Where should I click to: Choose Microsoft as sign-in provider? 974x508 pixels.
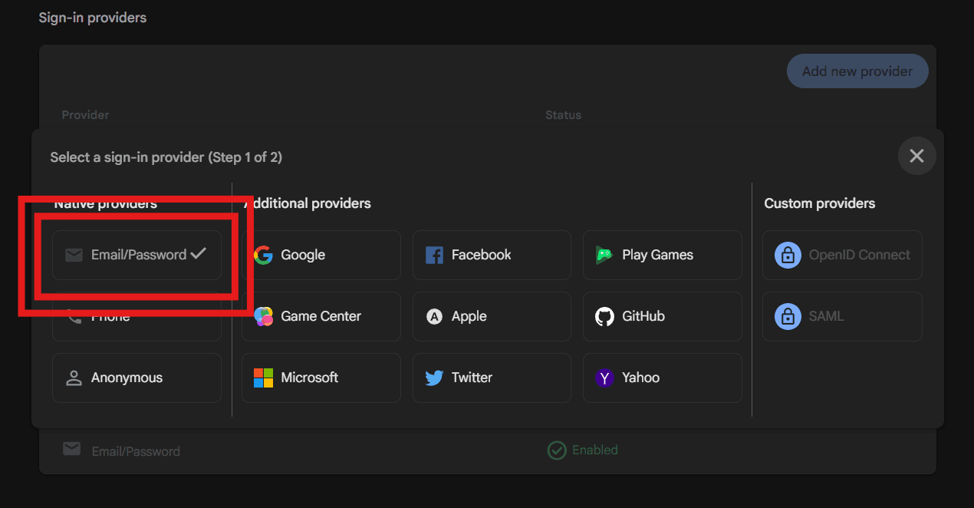pyautogui.click(x=321, y=378)
